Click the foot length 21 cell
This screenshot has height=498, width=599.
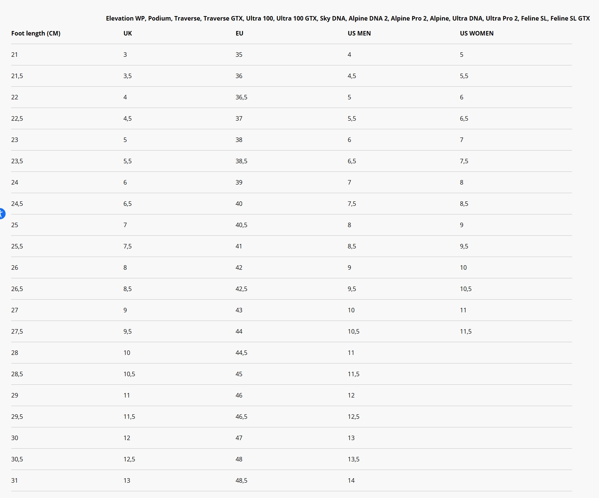15,55
